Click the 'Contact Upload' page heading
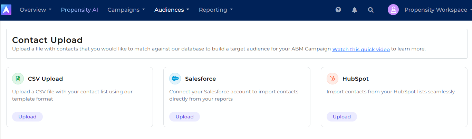Viewport: 472px width, 139px height. pos(47,40)
